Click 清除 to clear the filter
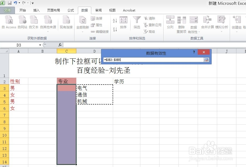Screen dimensions: 246x167 tap(151, 18)
